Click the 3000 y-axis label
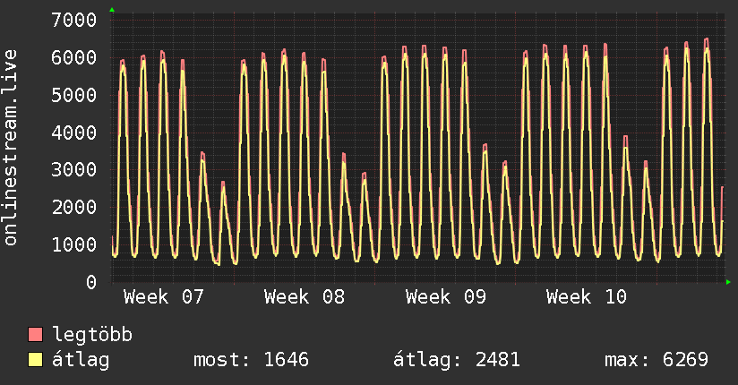This screenshot has width=738, height=385. point(74,170)
